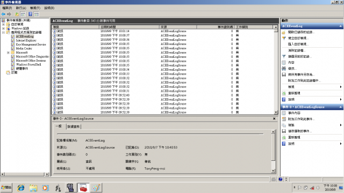
Task: Collapse the 事件 0, ACEEventLogSource actions section
Action: pyautogui.click(x=340, y=107)
